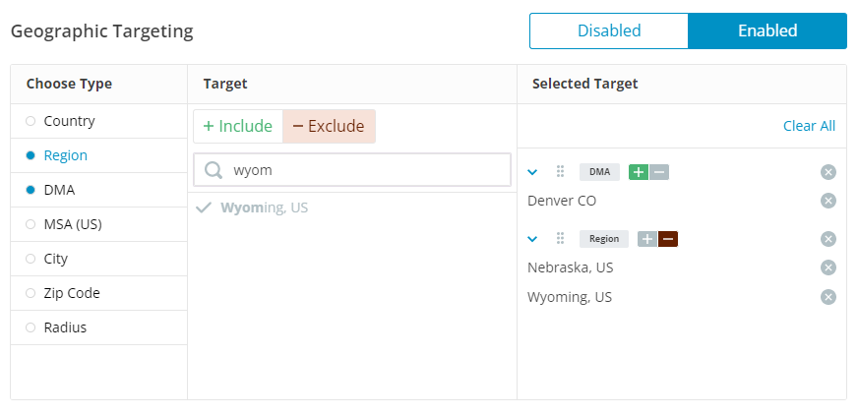Click the Region group label tag

pyautogui.click(x=604, y=239)
